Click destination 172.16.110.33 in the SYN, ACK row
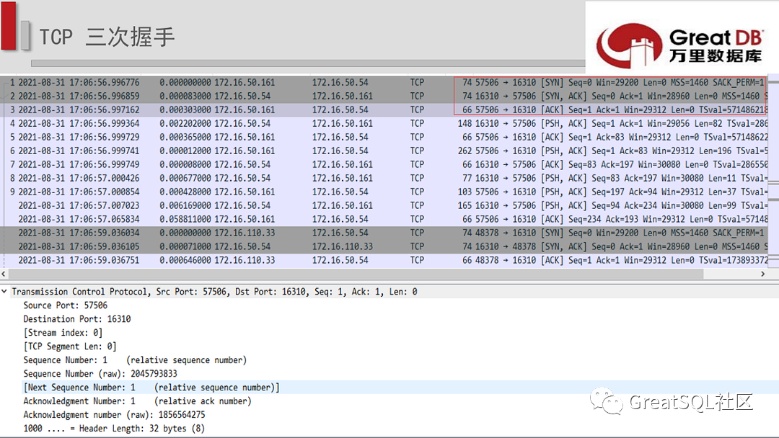This screenshot has height=438, width=779. click(x=343, y=246)
